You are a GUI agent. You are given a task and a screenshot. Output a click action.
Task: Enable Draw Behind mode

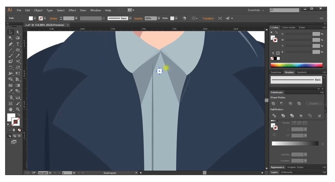[14, 136]
